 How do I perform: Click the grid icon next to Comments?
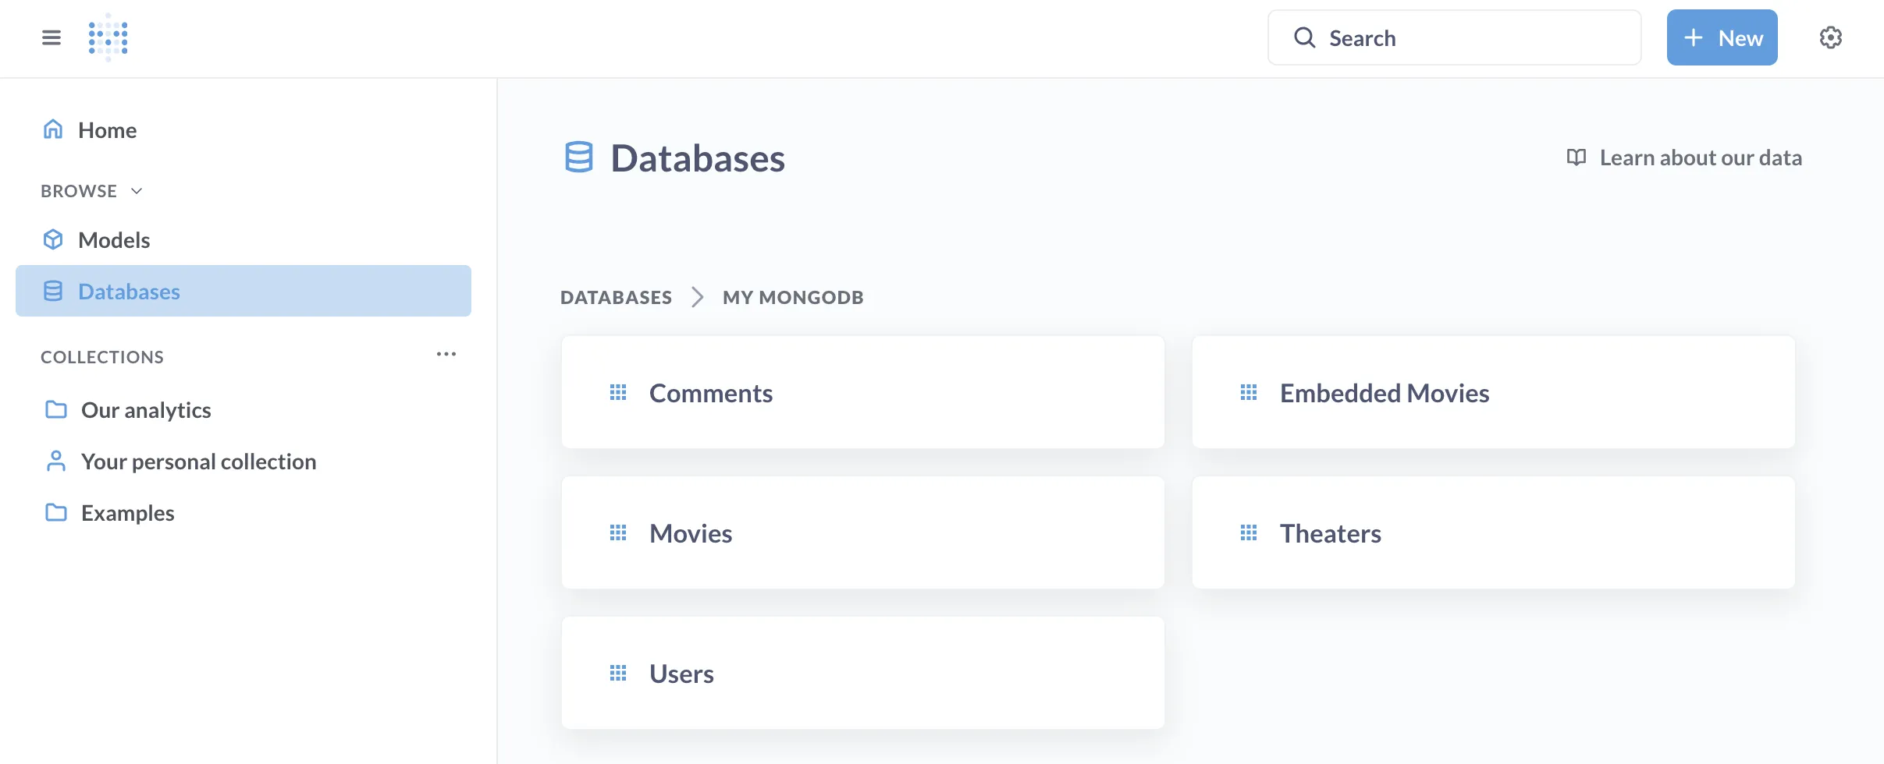pos(619,391)
